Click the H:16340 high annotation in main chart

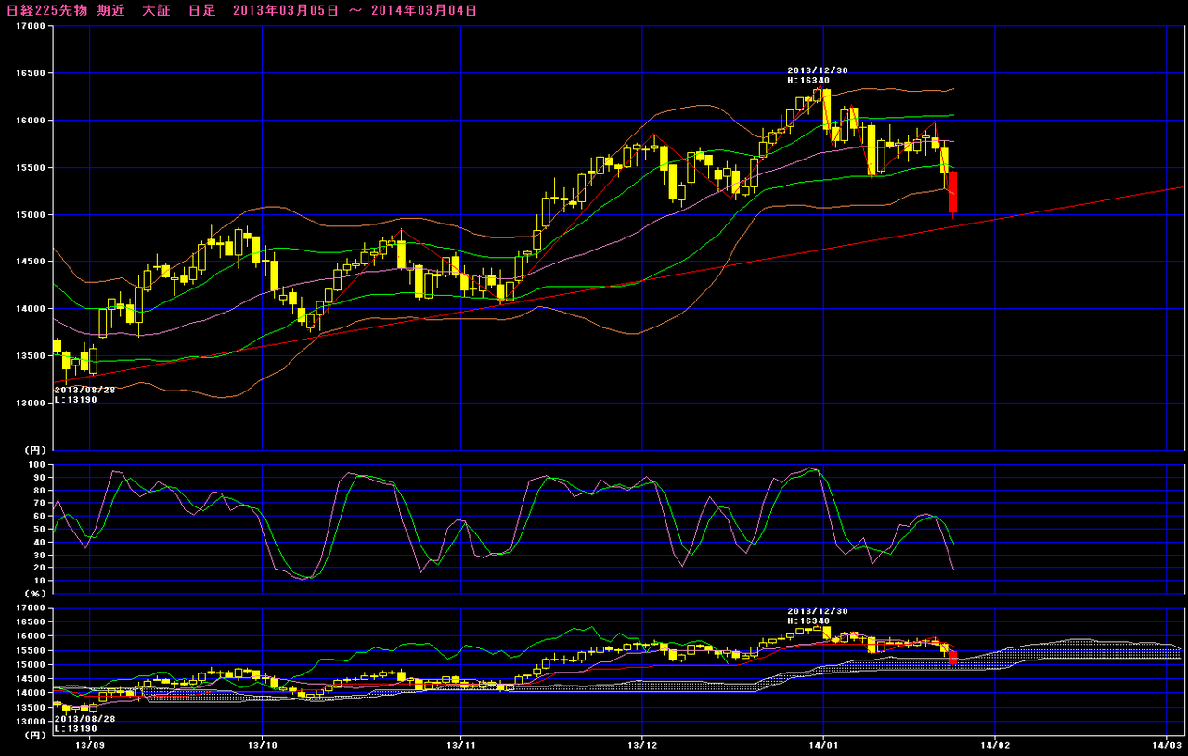click(x=808, y=81)
